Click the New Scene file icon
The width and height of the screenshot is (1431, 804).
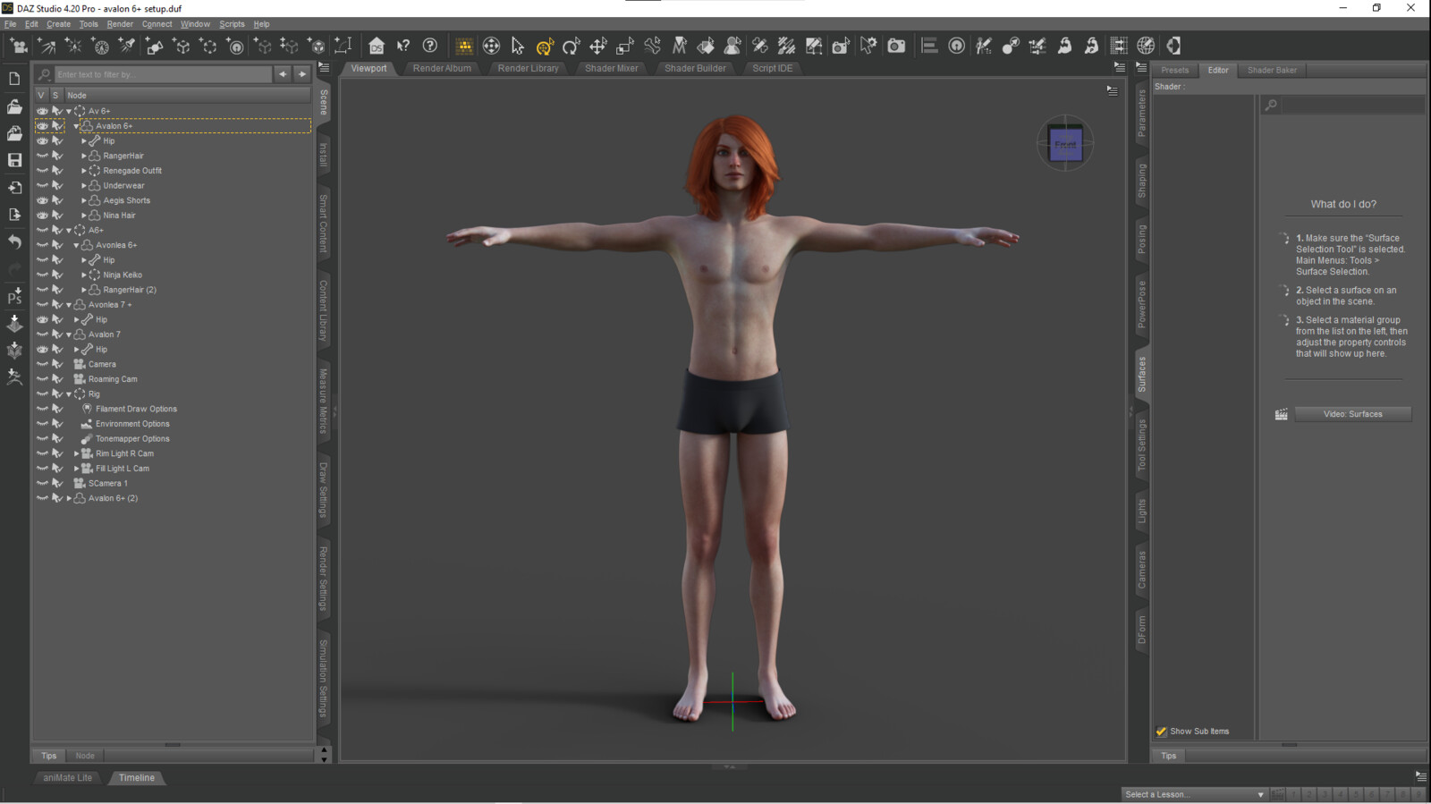[x=14, y=79]
